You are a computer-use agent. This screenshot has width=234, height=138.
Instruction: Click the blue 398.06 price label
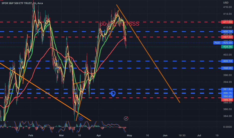(x=227, y=68)
